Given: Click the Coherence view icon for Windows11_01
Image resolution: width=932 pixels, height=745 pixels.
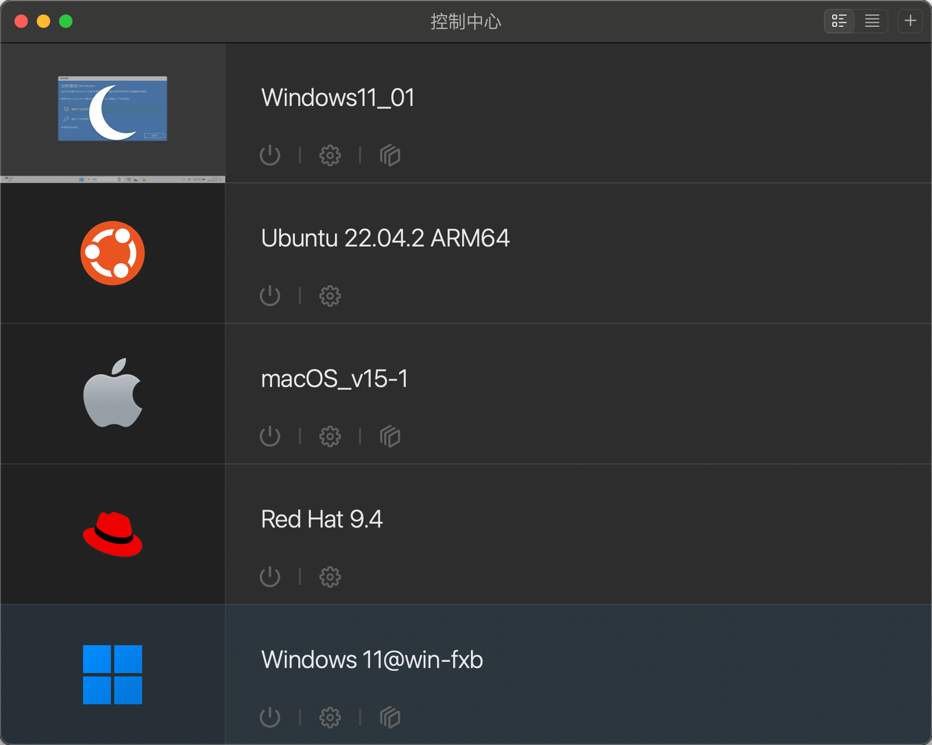Looking at the screenshot, I should (x=390, y=155).
